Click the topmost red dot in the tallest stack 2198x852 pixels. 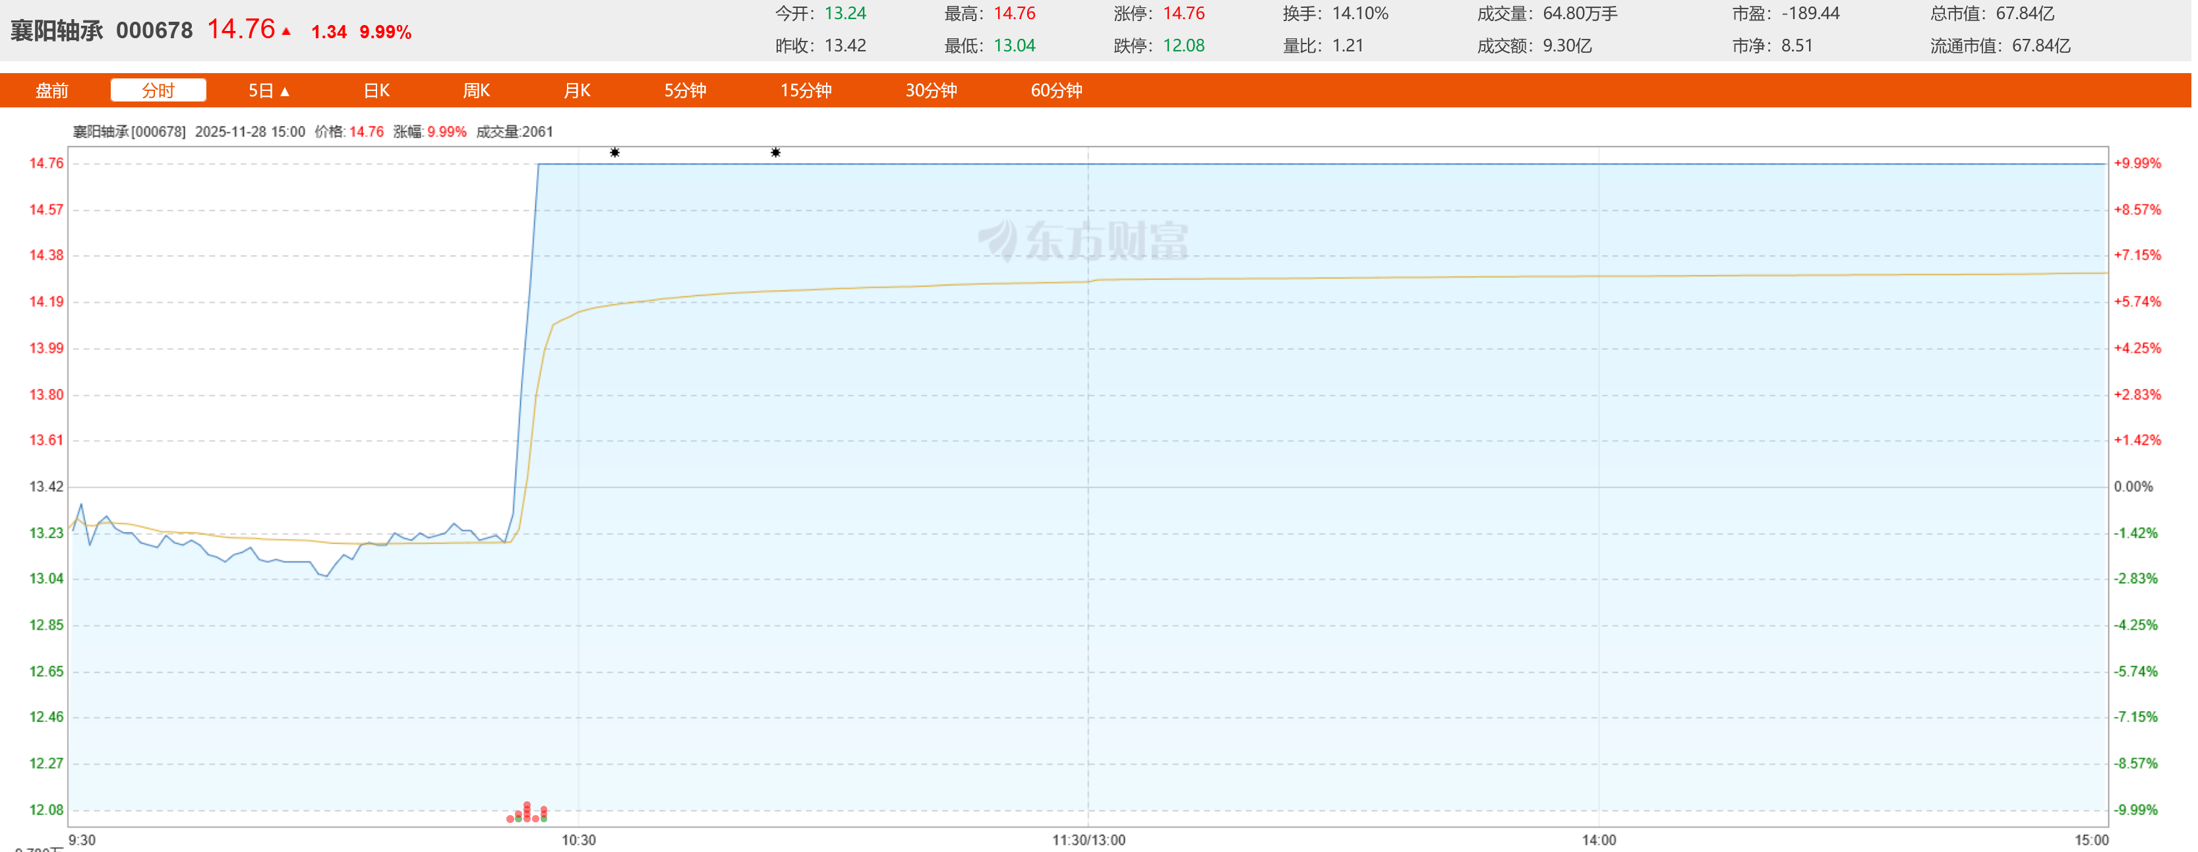[x=527, y=805]
